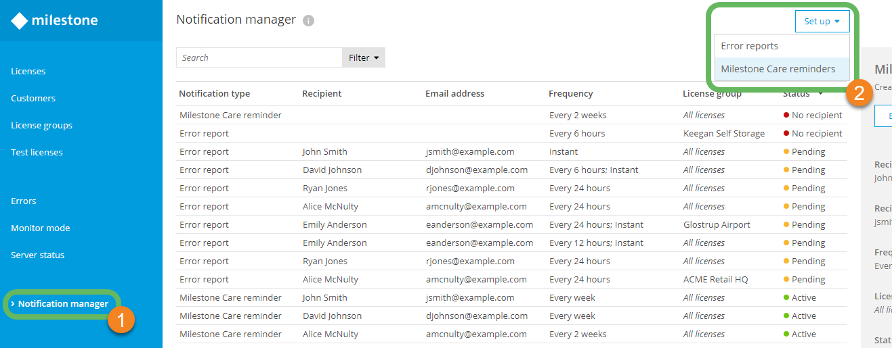View Server status page
892x348 pixels.
click(x=38, y=255)
